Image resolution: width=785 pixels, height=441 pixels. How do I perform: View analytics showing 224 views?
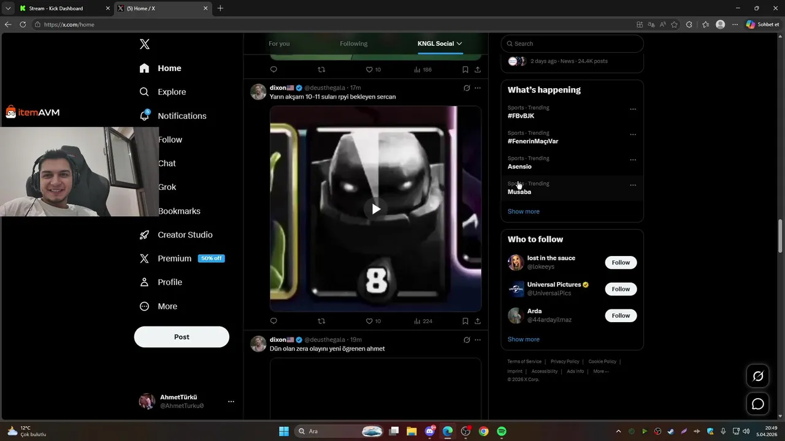point(423,321)
